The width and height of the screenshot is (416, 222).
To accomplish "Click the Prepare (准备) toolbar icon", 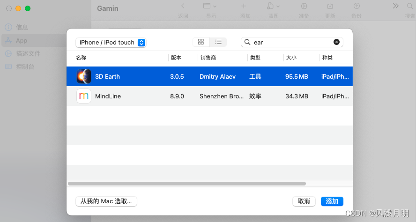I will (x=304, y=6).
